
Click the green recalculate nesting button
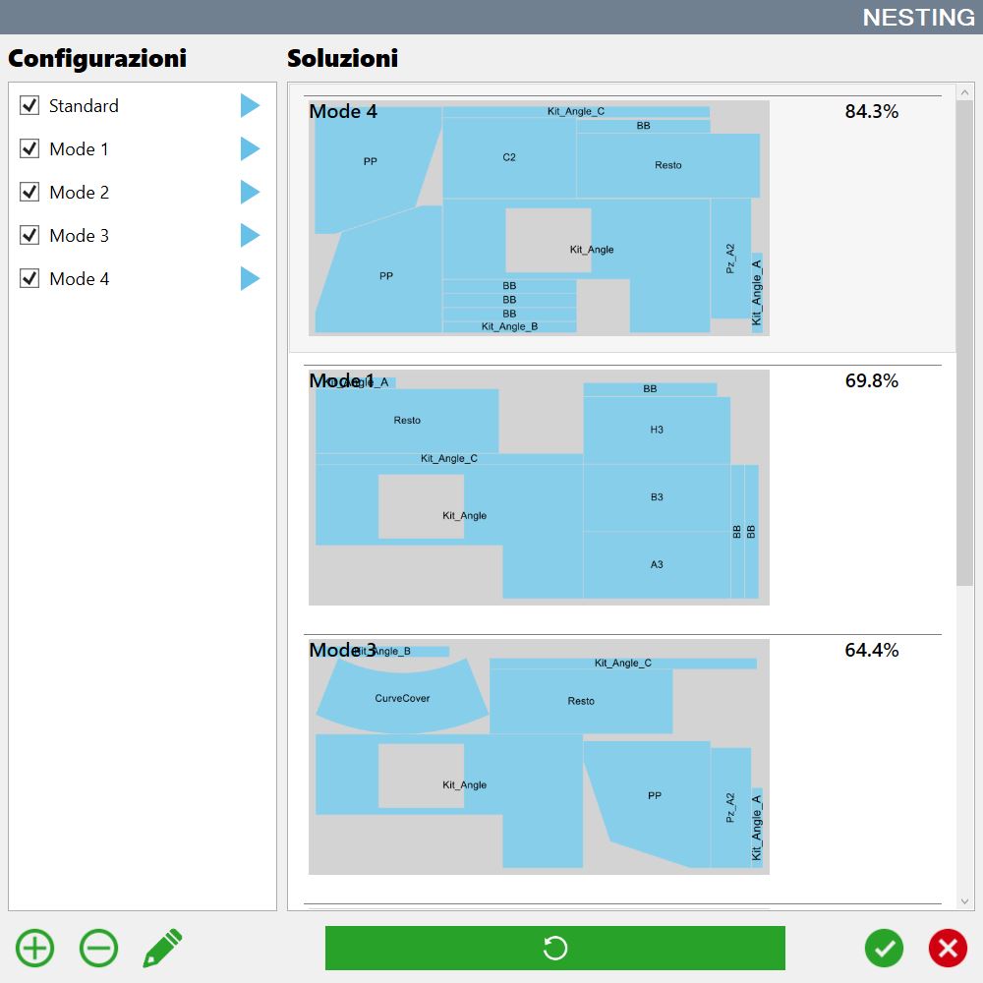pos(554,948)
